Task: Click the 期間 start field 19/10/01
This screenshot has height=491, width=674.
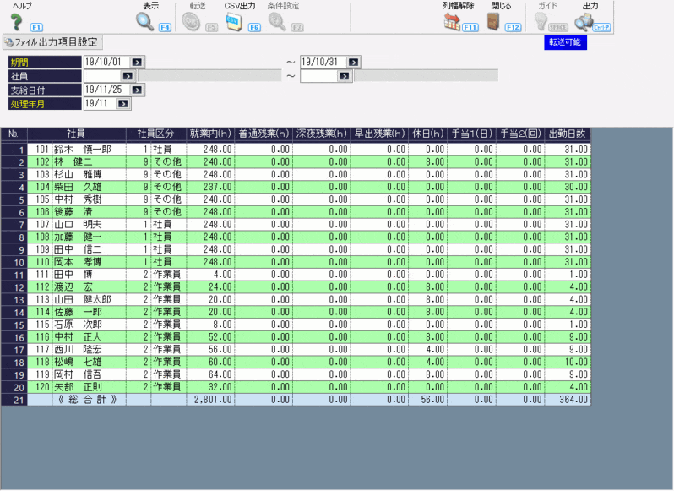Action: (107, 62)
